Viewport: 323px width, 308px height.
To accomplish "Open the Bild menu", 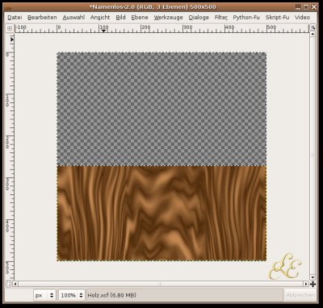I will (x=121, y=18).
